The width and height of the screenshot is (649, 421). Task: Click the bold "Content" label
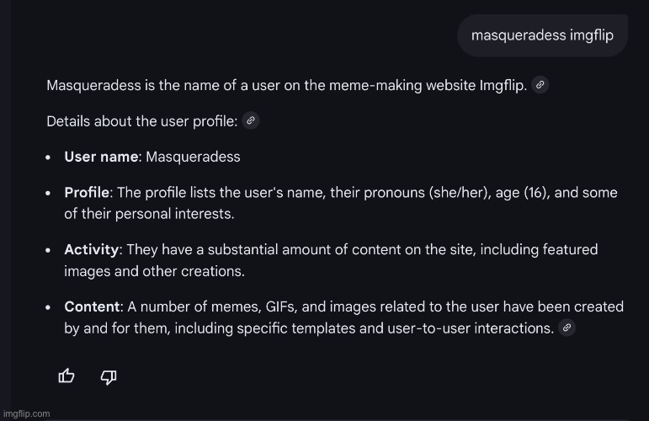92,307
